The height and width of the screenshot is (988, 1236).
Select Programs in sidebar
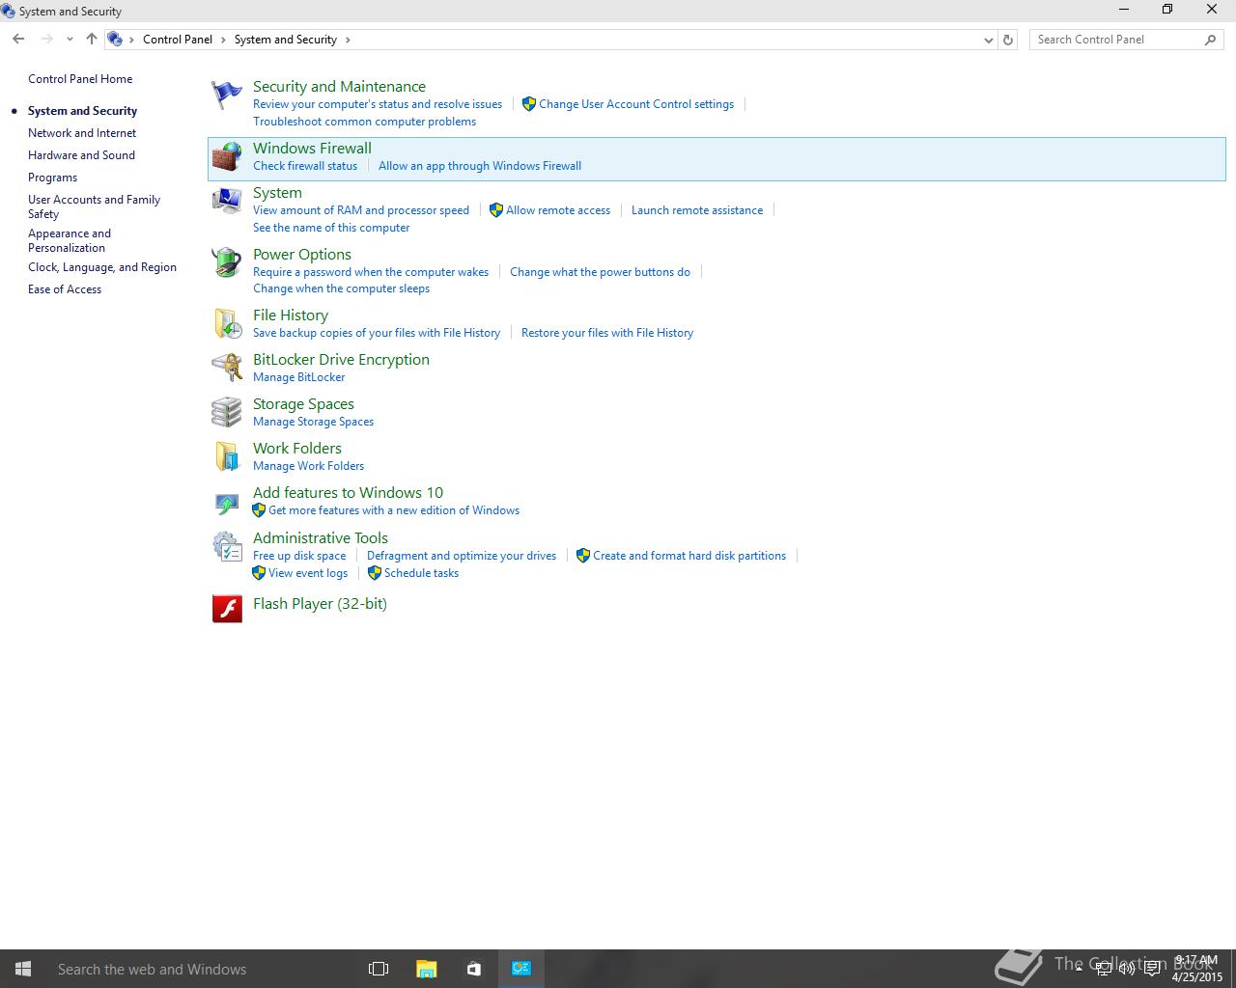(x=52, y=178)
